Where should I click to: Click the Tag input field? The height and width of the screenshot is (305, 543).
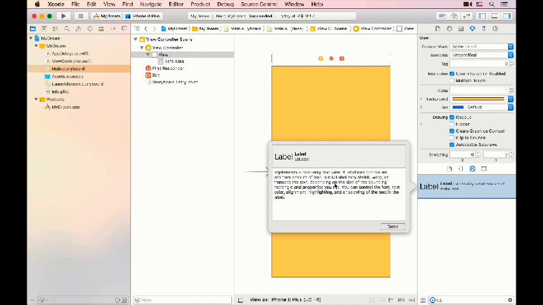(479, 64)
